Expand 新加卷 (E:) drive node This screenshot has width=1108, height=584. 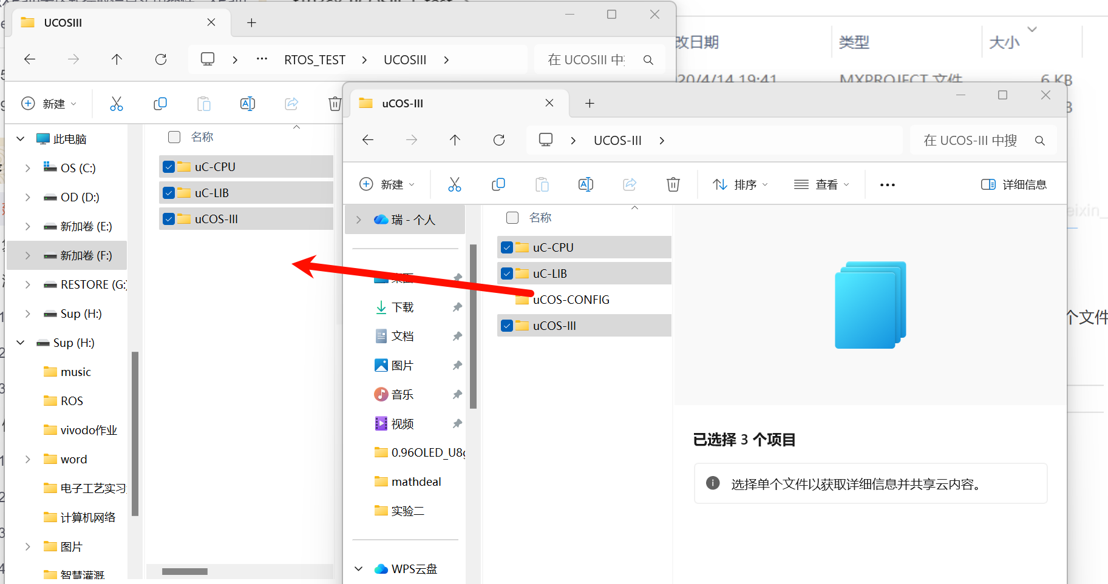coord(28,226)
